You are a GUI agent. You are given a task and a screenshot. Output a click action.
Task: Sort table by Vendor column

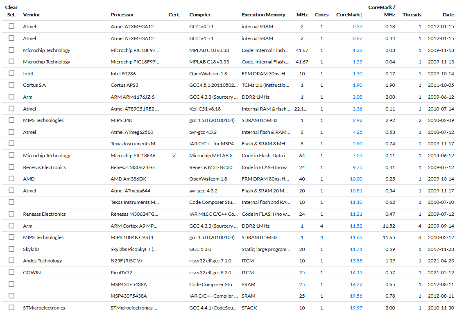(32, 15)
